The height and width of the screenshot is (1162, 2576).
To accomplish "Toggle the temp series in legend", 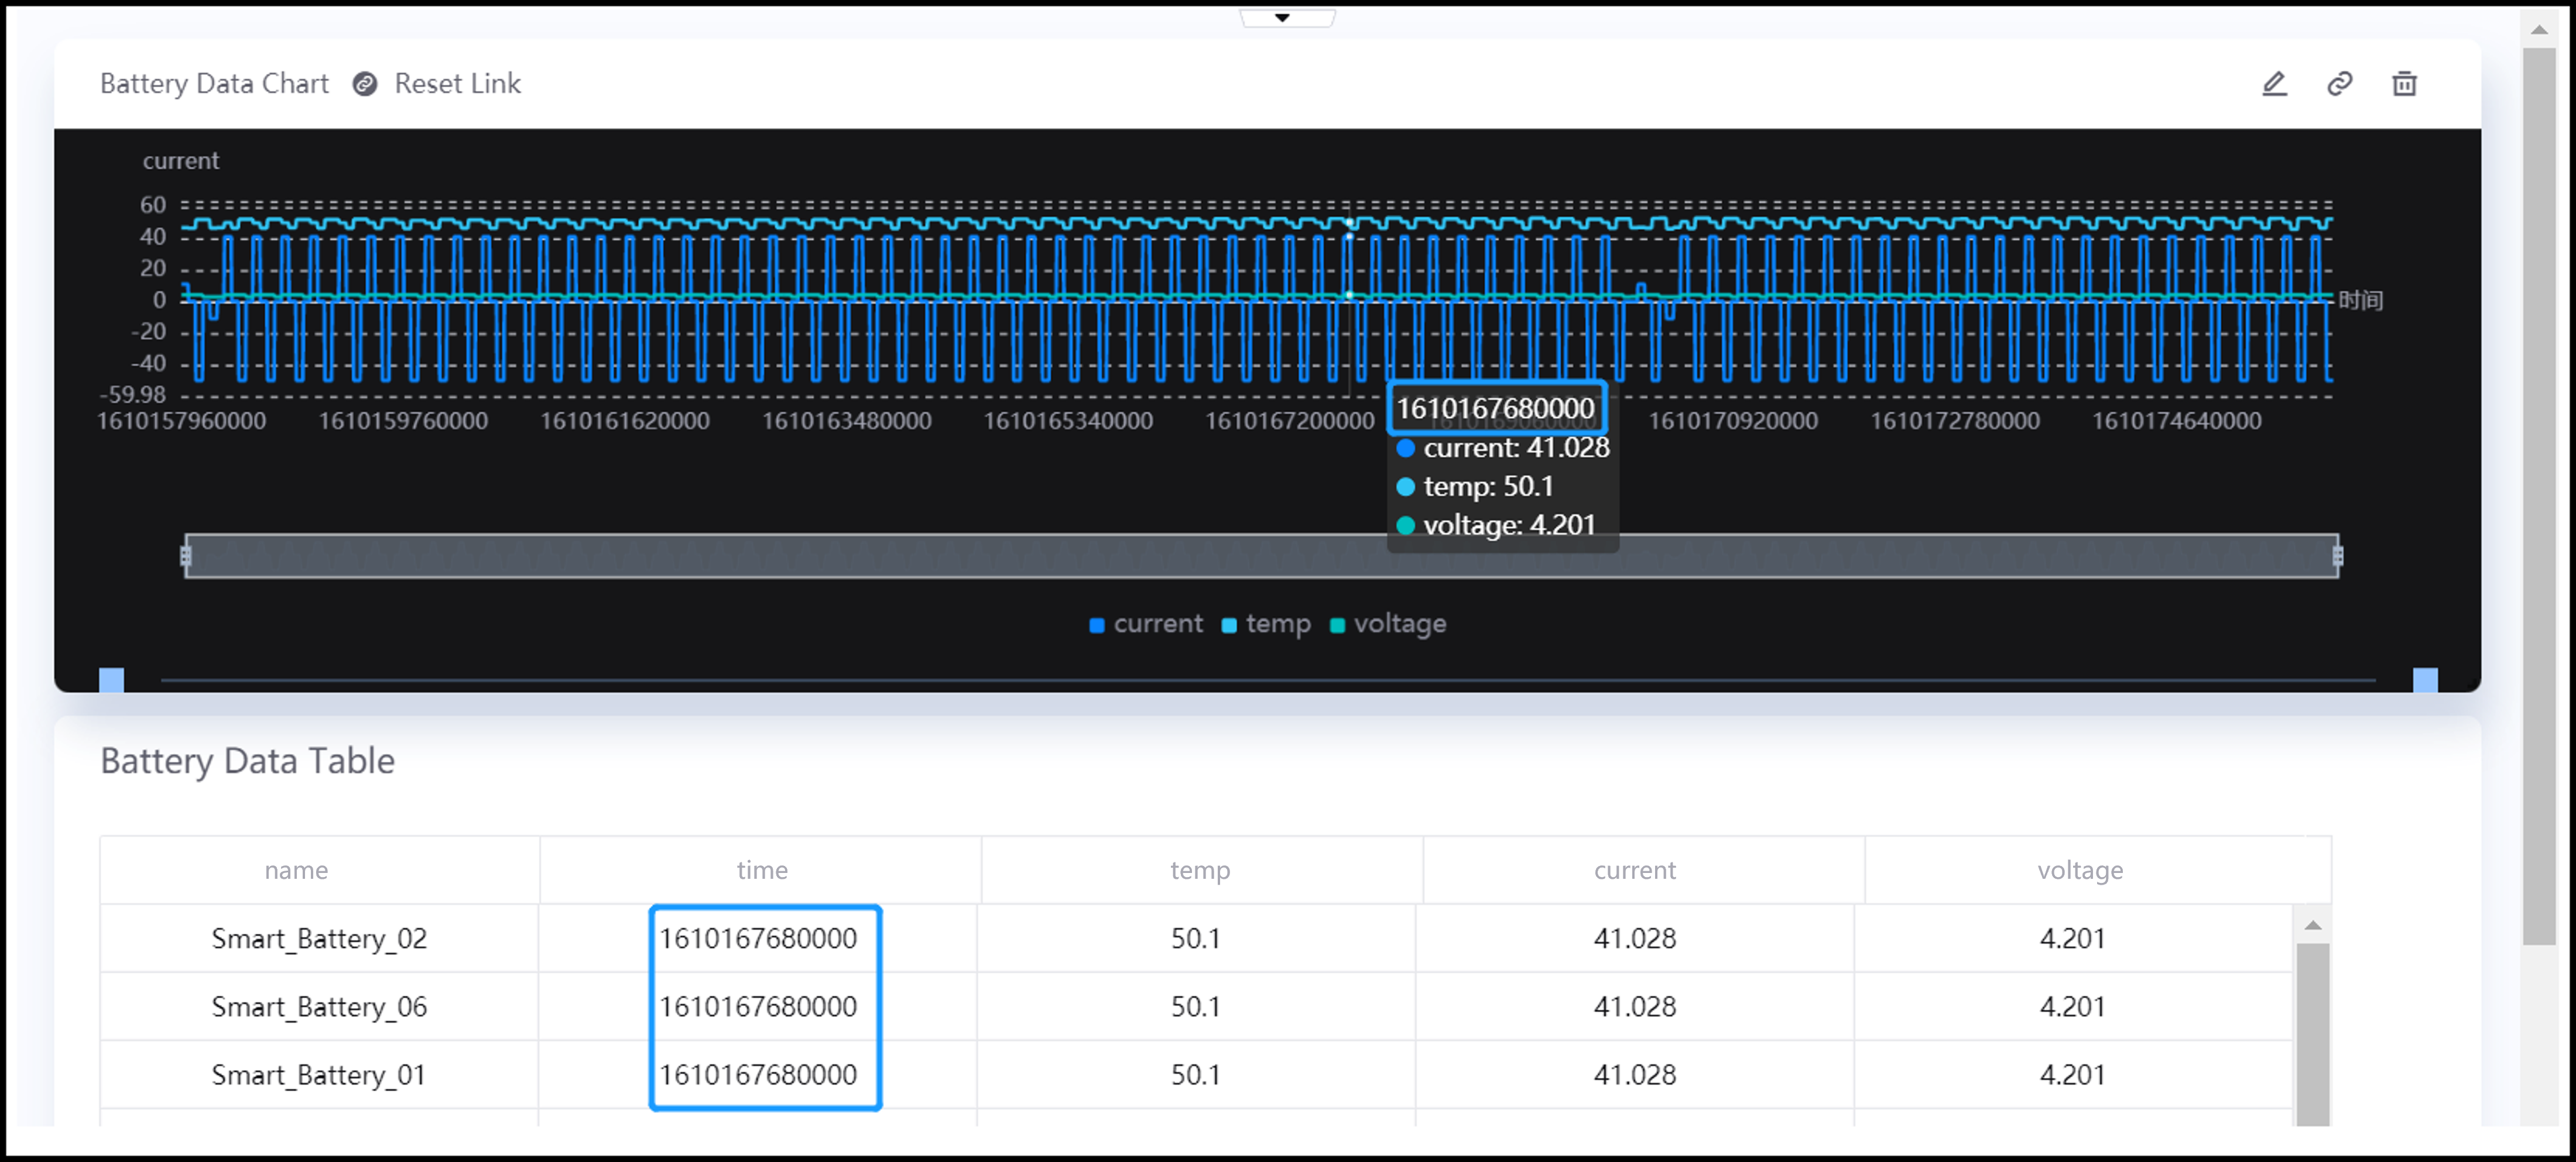I will (x=1266, y=624).
